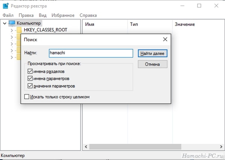
Task: Close the Registry Editor window
Action: pos(216,6)
